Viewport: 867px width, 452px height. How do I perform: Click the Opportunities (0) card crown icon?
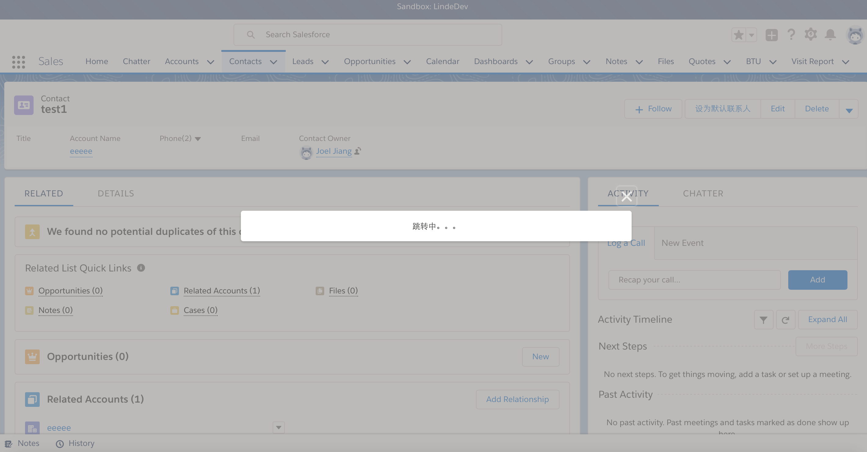click(x=32, y=357)
